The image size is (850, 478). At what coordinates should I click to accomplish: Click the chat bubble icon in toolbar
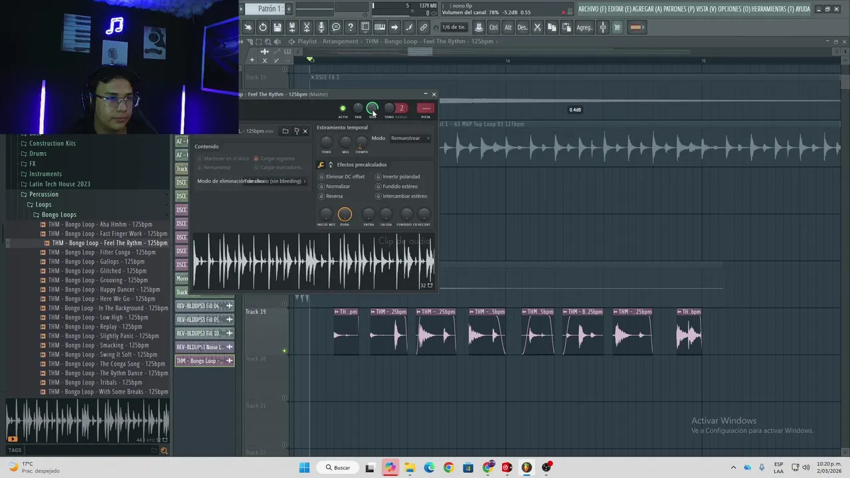[x=336, y=27]
